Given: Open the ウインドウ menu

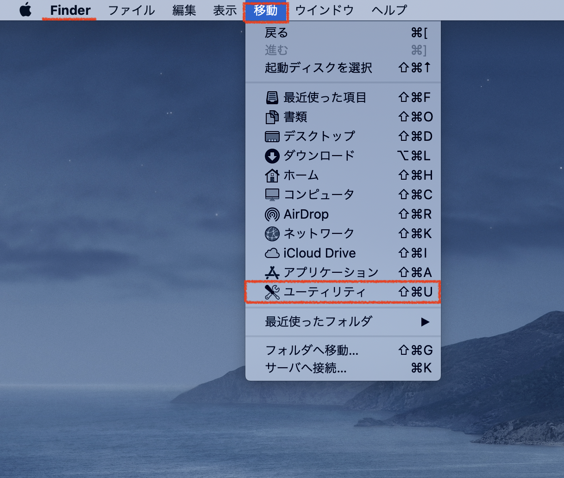Looking at the screenshot, I should coord(325,10).
